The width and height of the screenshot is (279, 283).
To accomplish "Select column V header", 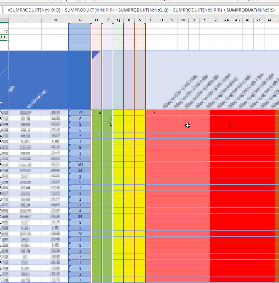I will tap(172, 20).
